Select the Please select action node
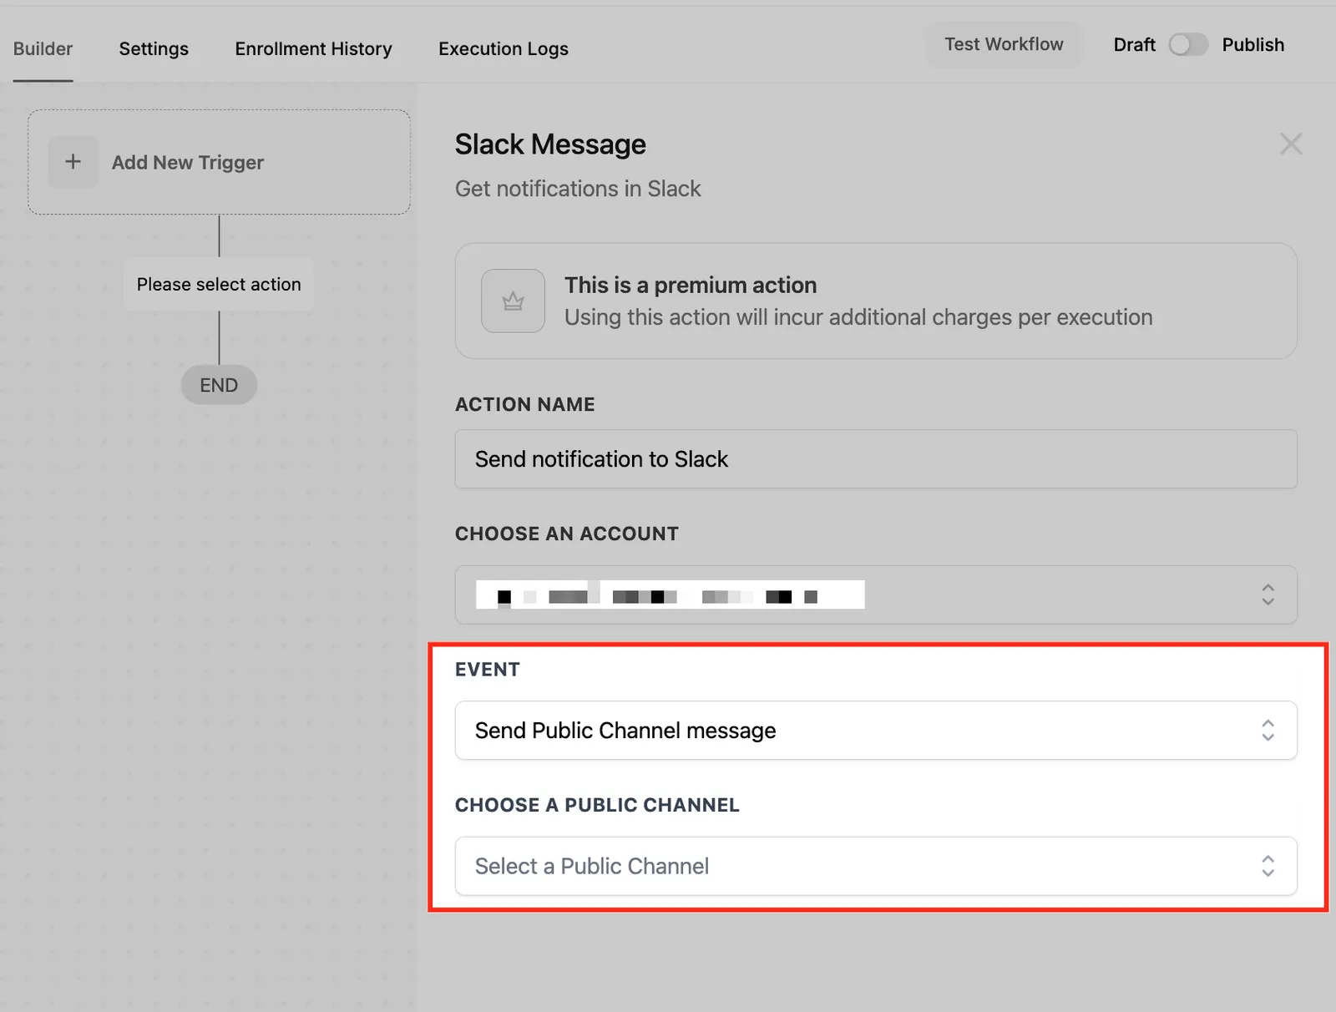This screenshot has width=1336, height=1012. 219,284
